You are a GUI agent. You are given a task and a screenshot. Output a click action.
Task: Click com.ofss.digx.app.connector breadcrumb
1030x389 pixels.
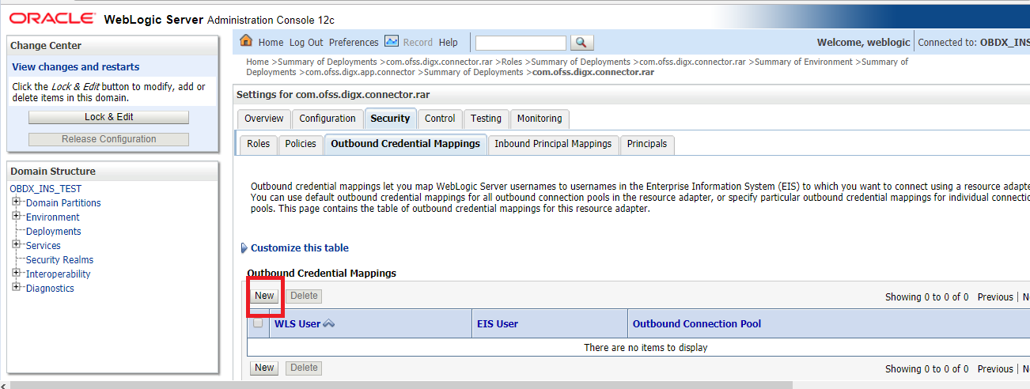point(360,72)
